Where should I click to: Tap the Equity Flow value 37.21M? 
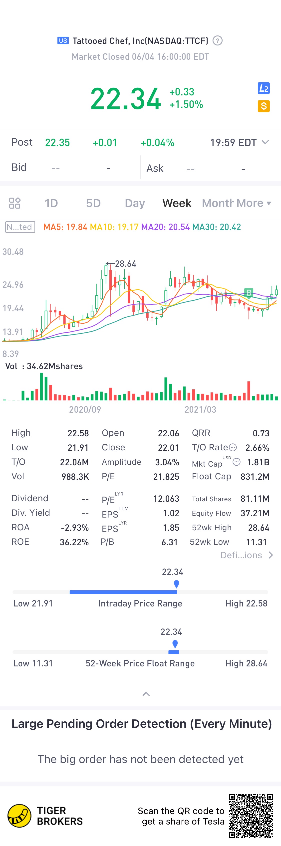pos(255,513)
